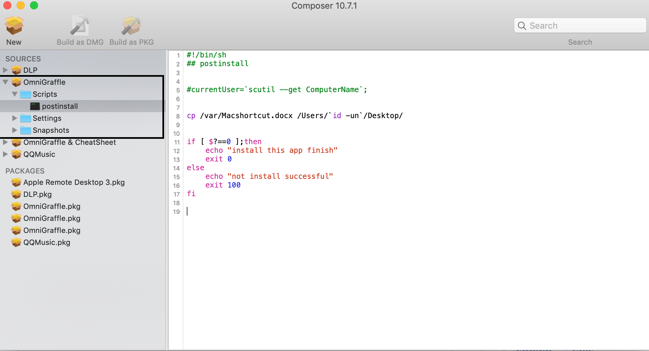649x351 pixels.
Task: Click OmniGraffle & CheatSheet package icon
Action: click(16, 142)
